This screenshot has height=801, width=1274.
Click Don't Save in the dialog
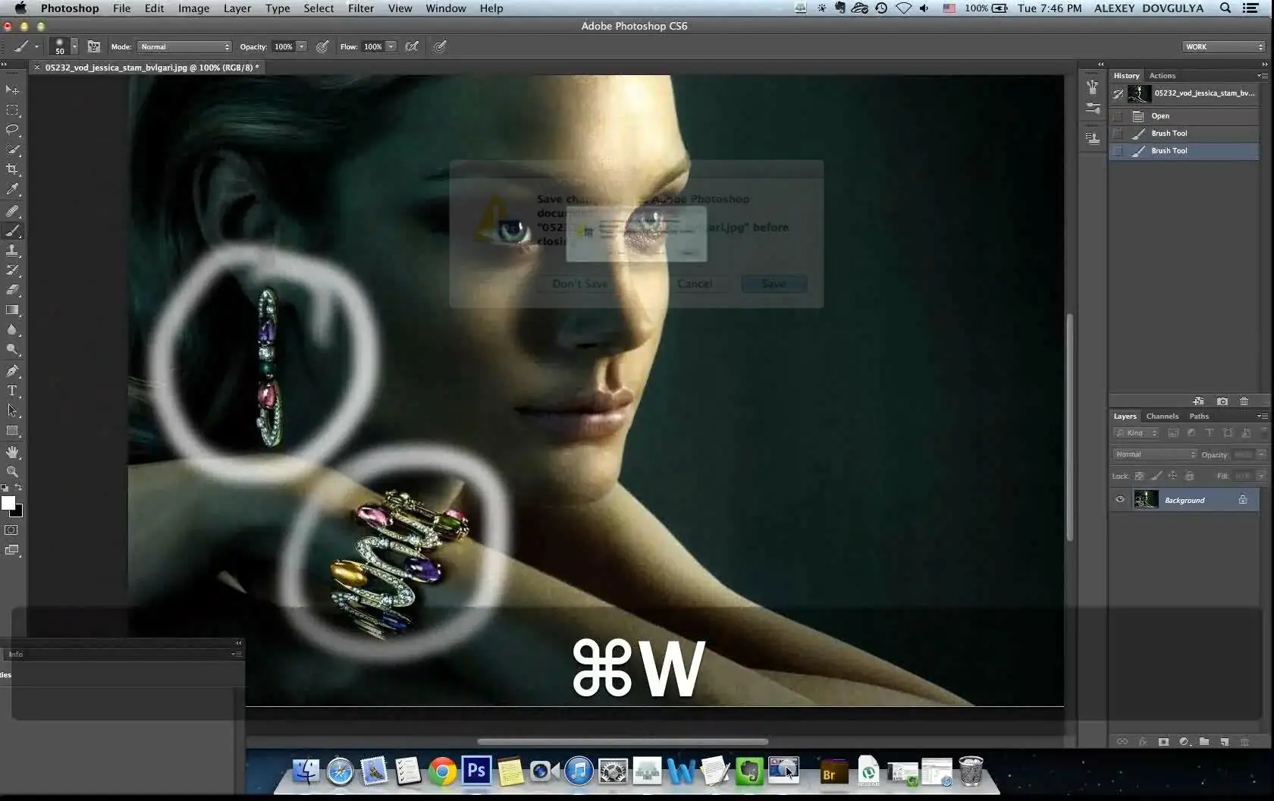tap(580, 284)
